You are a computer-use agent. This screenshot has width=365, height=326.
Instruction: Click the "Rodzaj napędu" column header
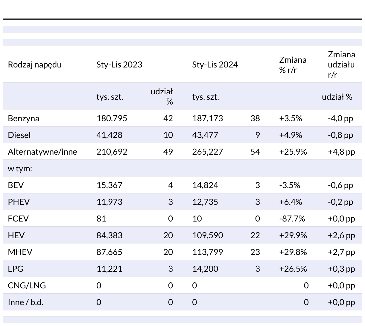point(35,65)
